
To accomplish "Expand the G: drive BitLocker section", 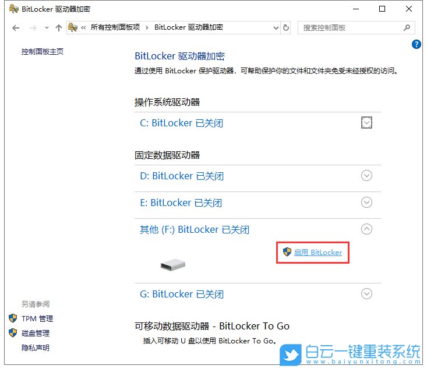I will (366, 293).
